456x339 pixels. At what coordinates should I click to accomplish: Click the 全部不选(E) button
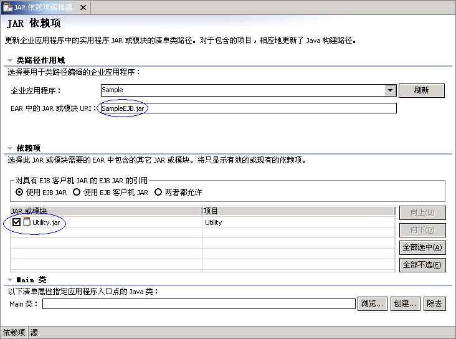pos(422,265)
